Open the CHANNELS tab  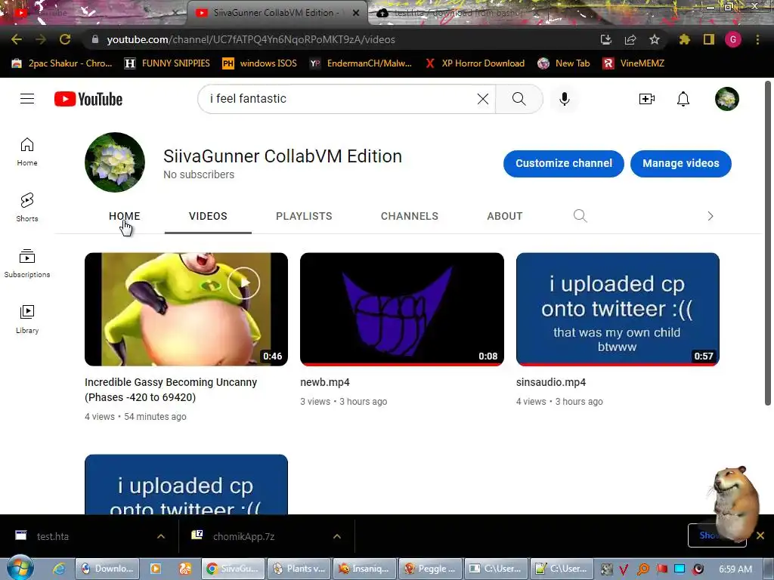point(409,216)
